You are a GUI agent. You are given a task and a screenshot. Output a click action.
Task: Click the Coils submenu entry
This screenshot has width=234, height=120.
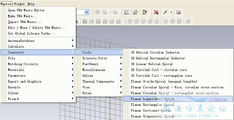[99, 52]
